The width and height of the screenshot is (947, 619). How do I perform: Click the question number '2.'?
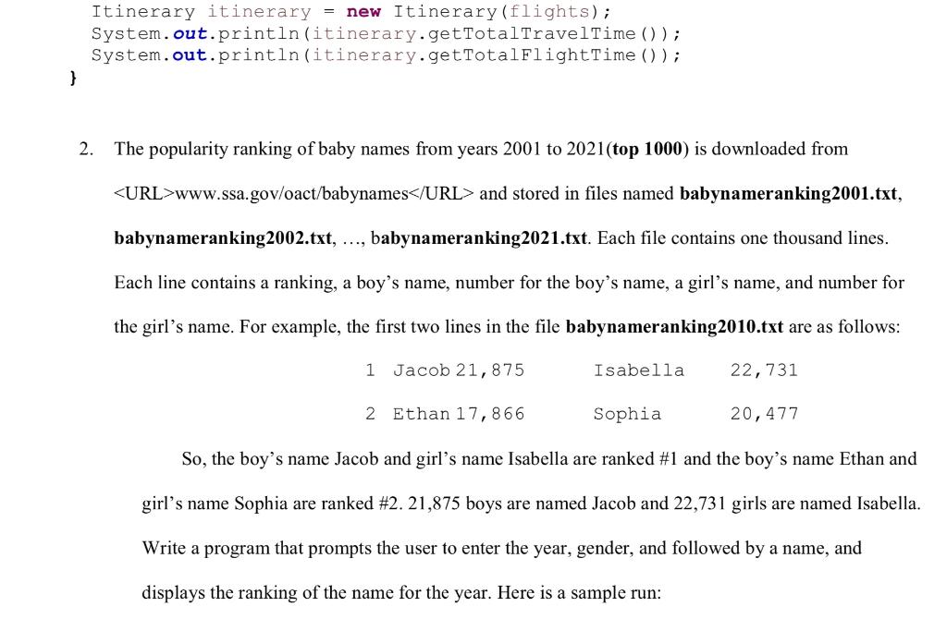[86, 149]
